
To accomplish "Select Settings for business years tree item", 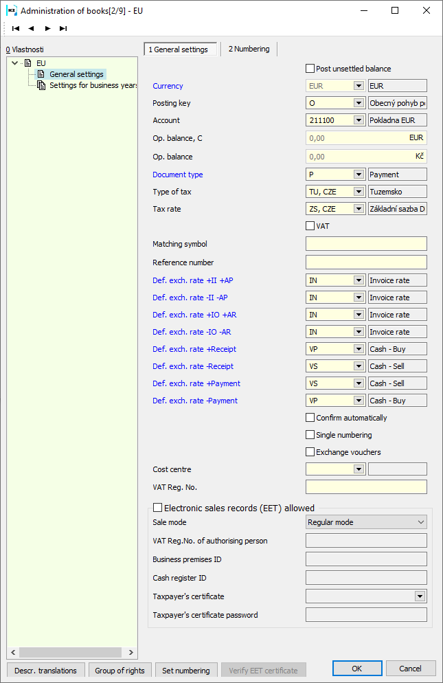I will [x=93, y=85].
